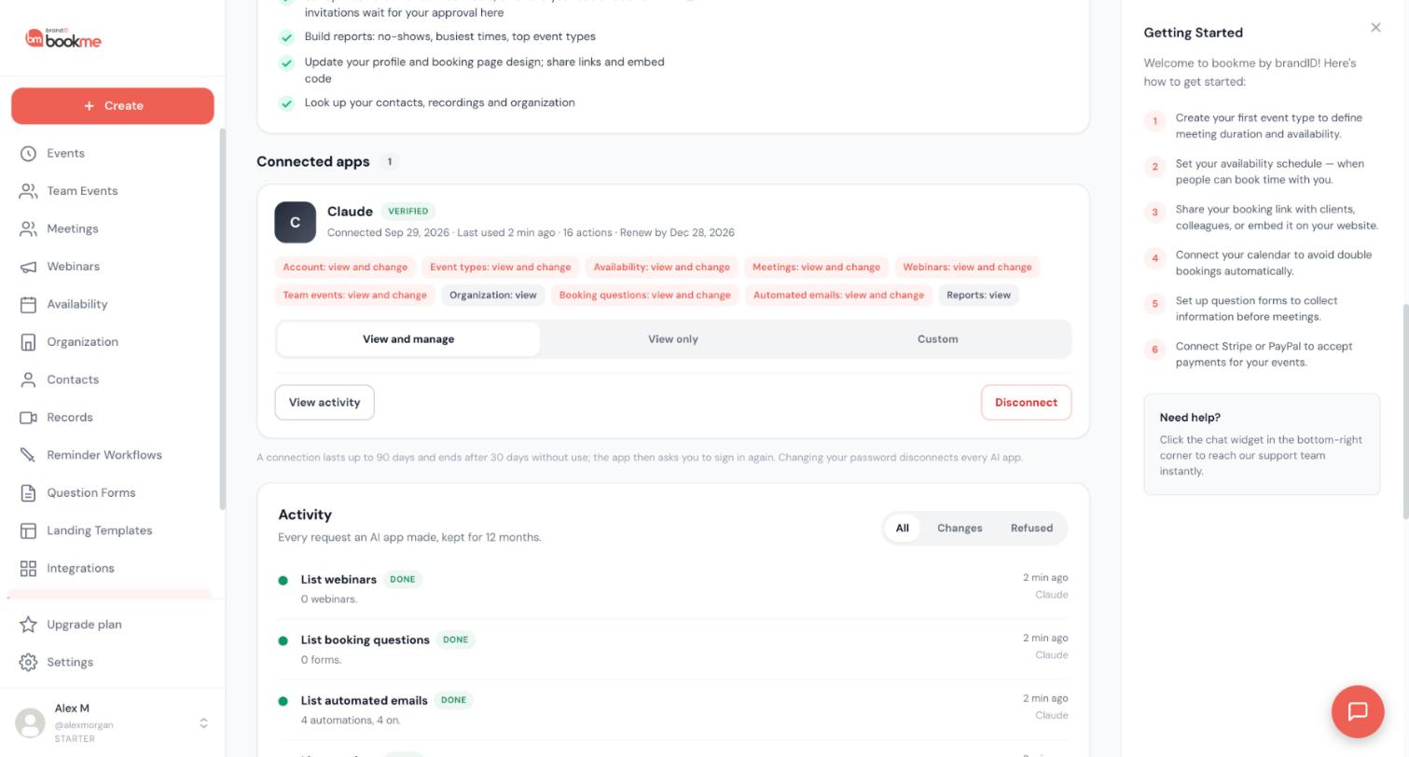Screen dimensions: 1409x757
Task: Open Organization via its building icon
Action: click(x=28, y=342)
